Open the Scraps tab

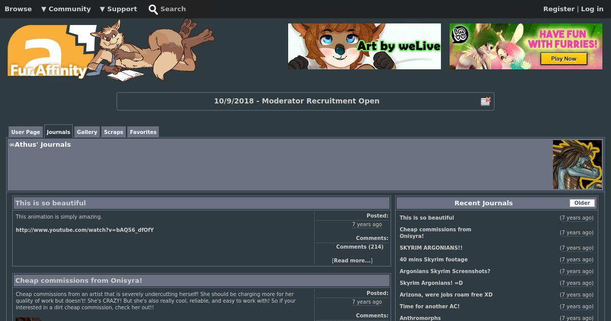click(114, 132)
